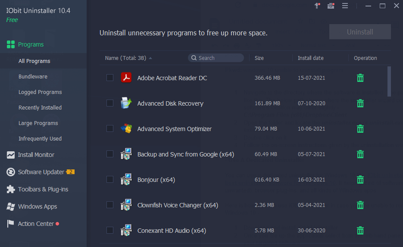403x247 pixels.
Task: Check the Adobe Acrobat Reader DC checkbox
Action: [x=110, y=78]
